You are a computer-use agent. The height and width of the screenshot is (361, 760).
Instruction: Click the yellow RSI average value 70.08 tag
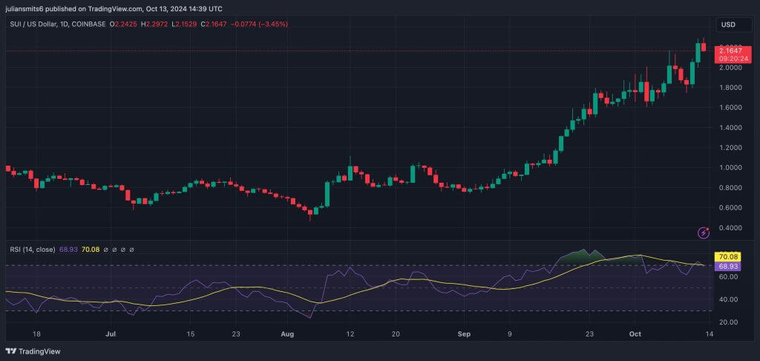point(727,256)
